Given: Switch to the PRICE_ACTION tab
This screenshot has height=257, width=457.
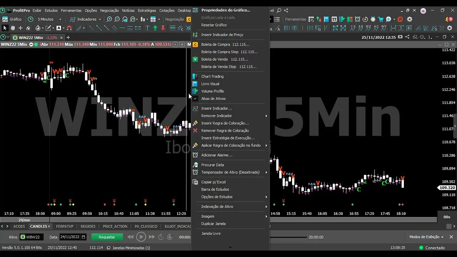Looking at the screenshot, I should (115, 226).
